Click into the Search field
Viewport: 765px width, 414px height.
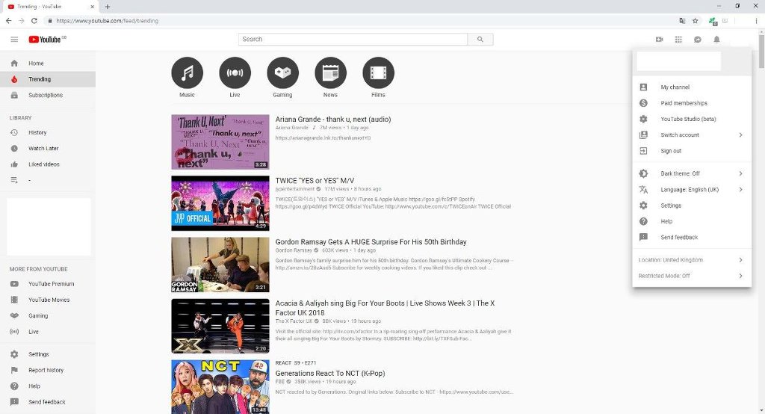[x=353, y=39]
